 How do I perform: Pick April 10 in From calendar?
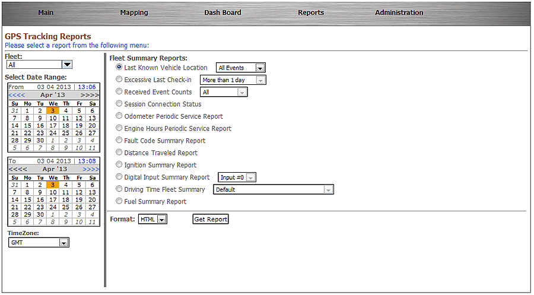[53, 118]
